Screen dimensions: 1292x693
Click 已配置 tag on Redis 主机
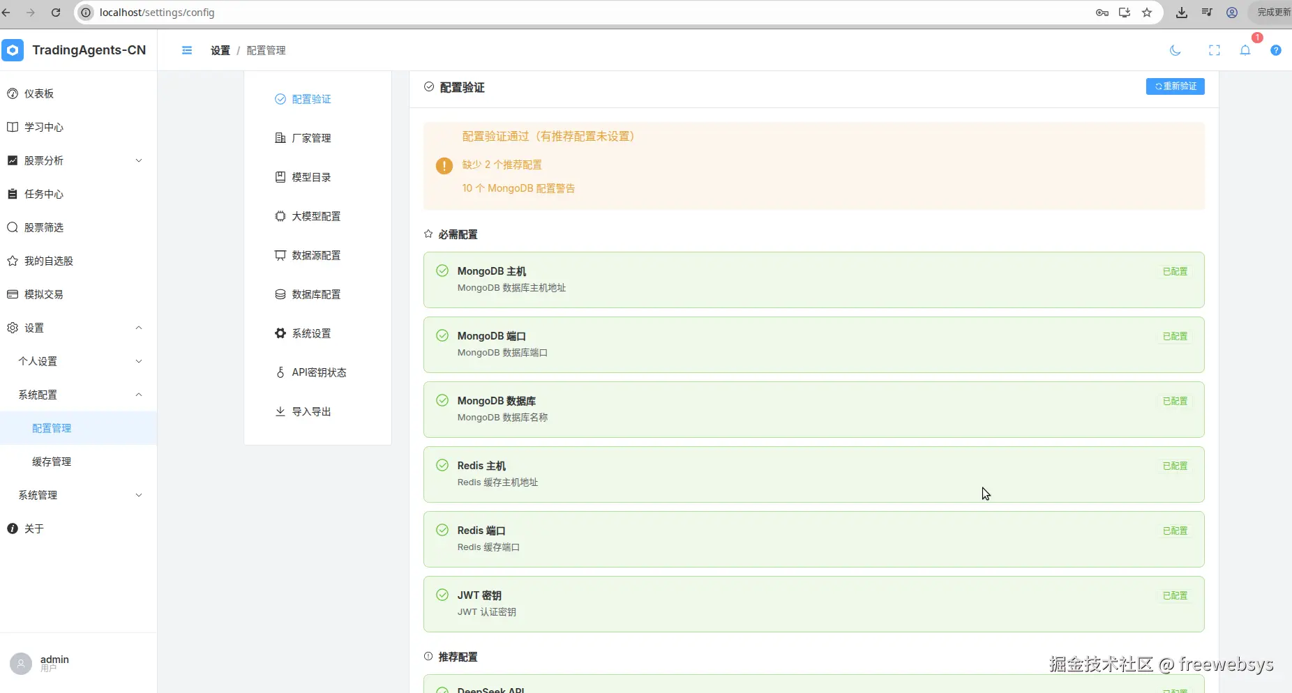(1175, 466)
